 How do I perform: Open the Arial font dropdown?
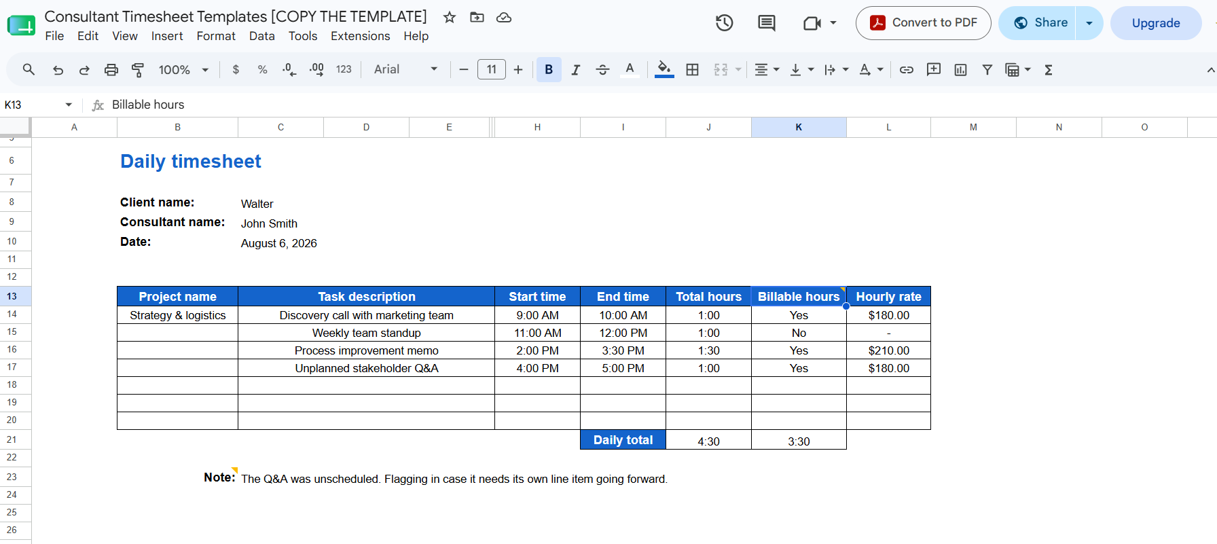405,69
